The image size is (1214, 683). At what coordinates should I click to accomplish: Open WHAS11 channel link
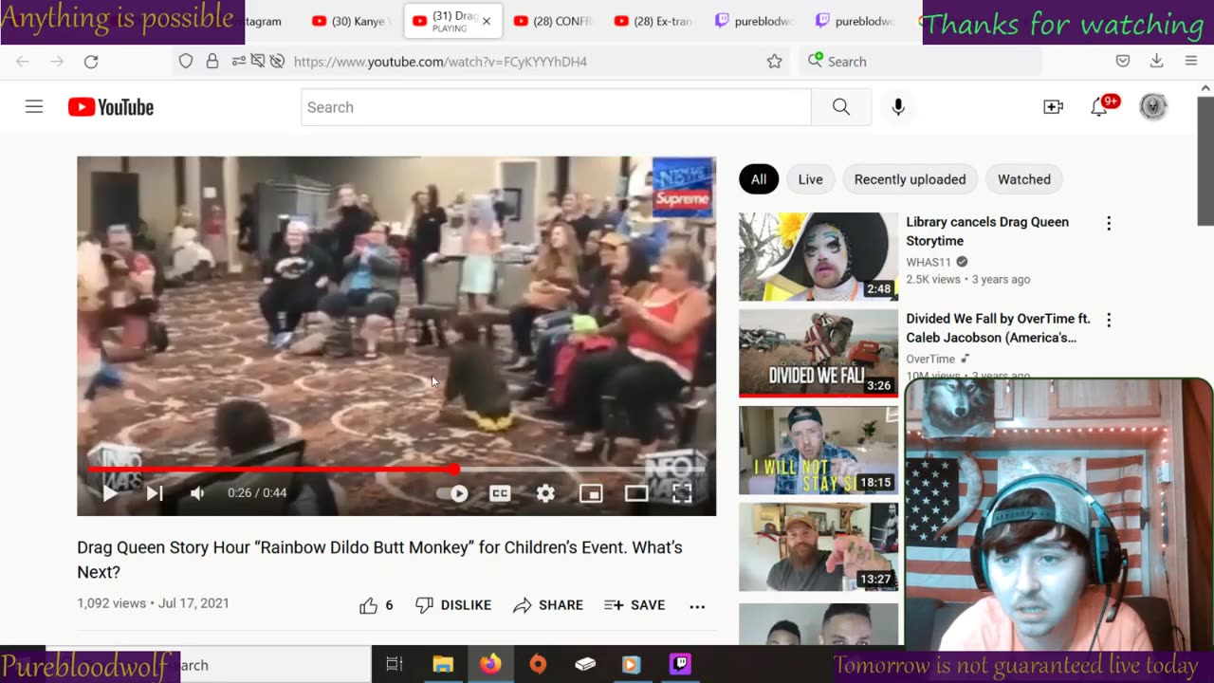(x=929, y=262)
